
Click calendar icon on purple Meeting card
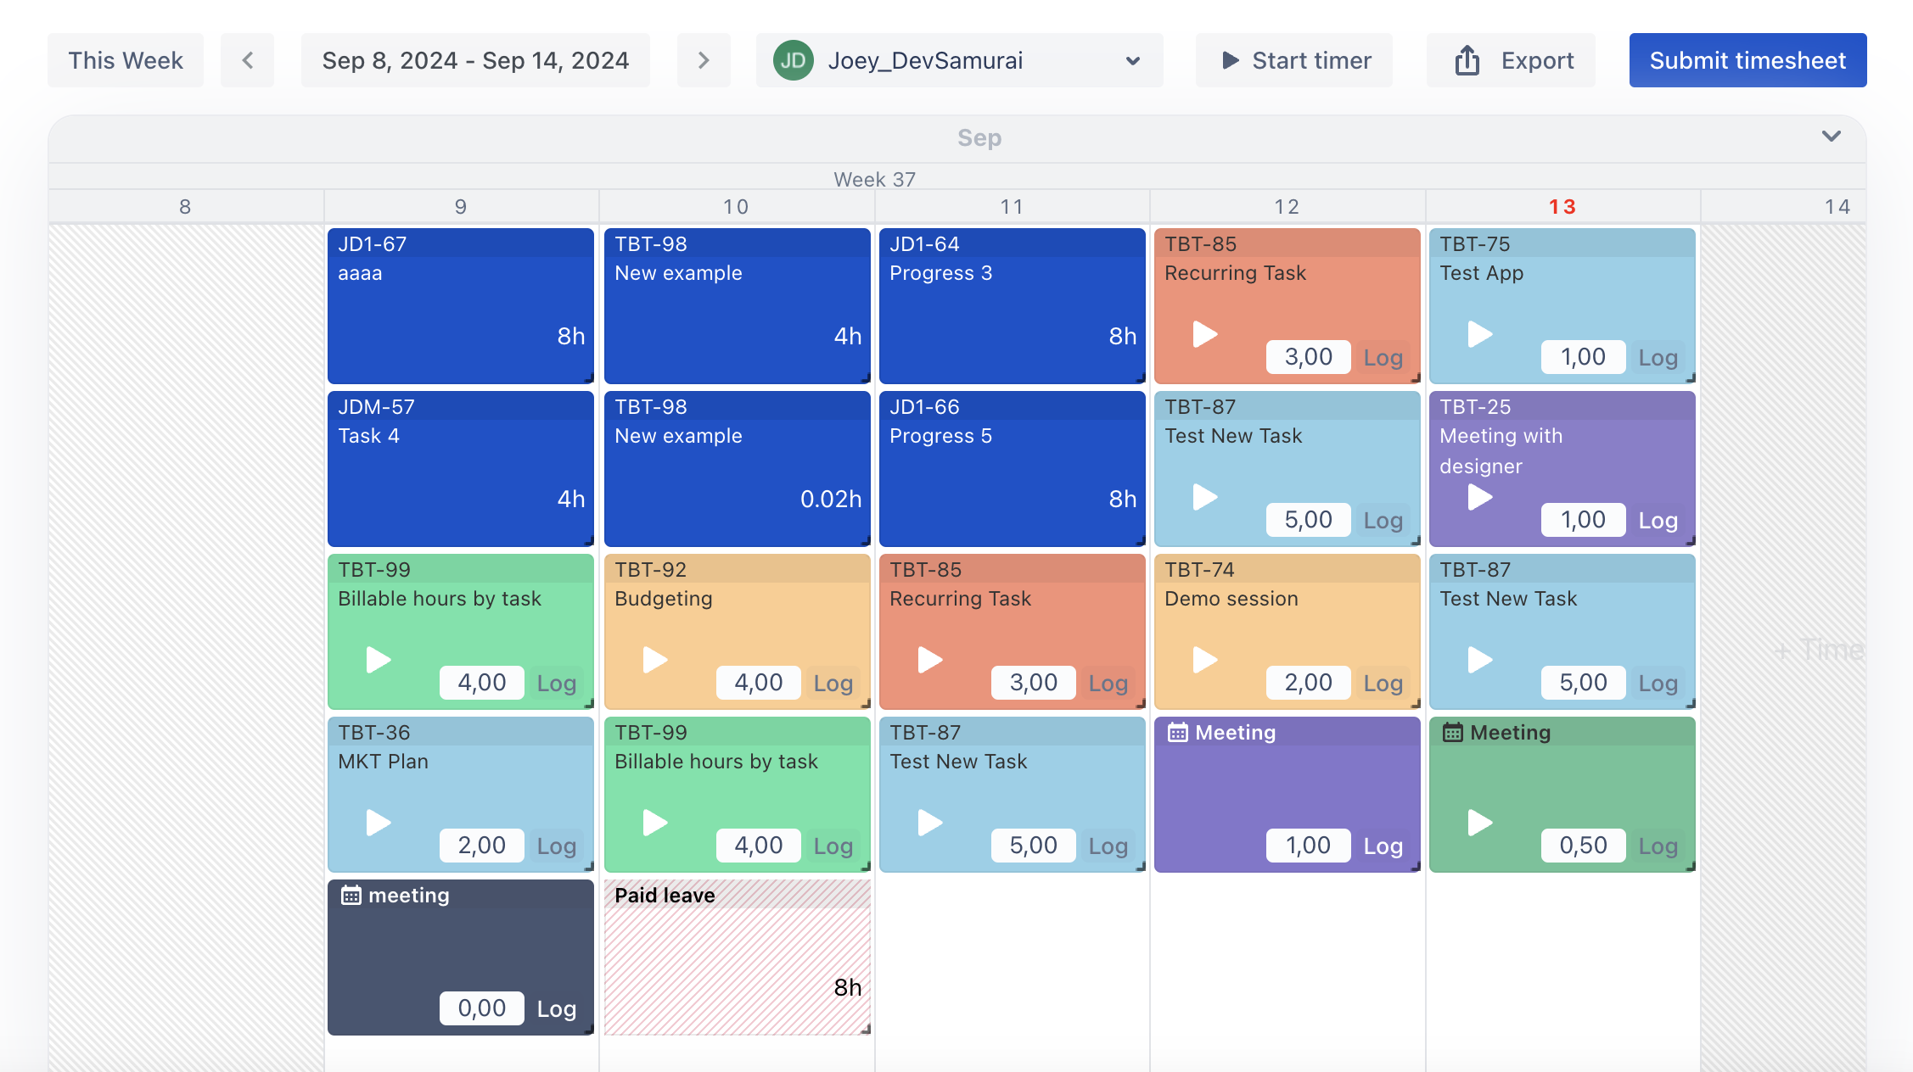(x=1177, y=733)
